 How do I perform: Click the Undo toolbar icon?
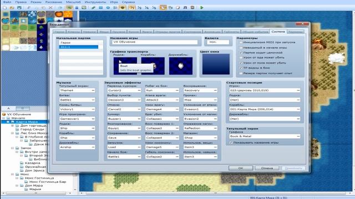pos(60,8)
